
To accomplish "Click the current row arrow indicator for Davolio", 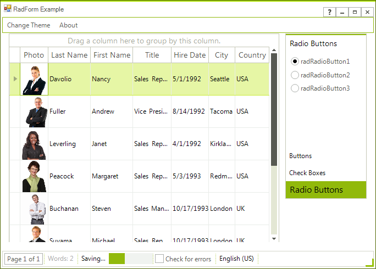I will tap(15, 79).
